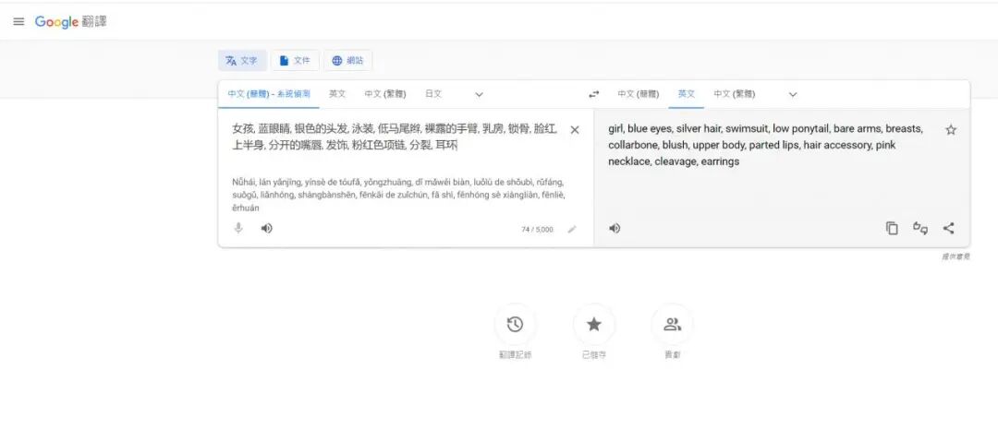Open the 提供意見 send feedback link
The height and width of the screenshot is (441, 998).
coord(956,256)
